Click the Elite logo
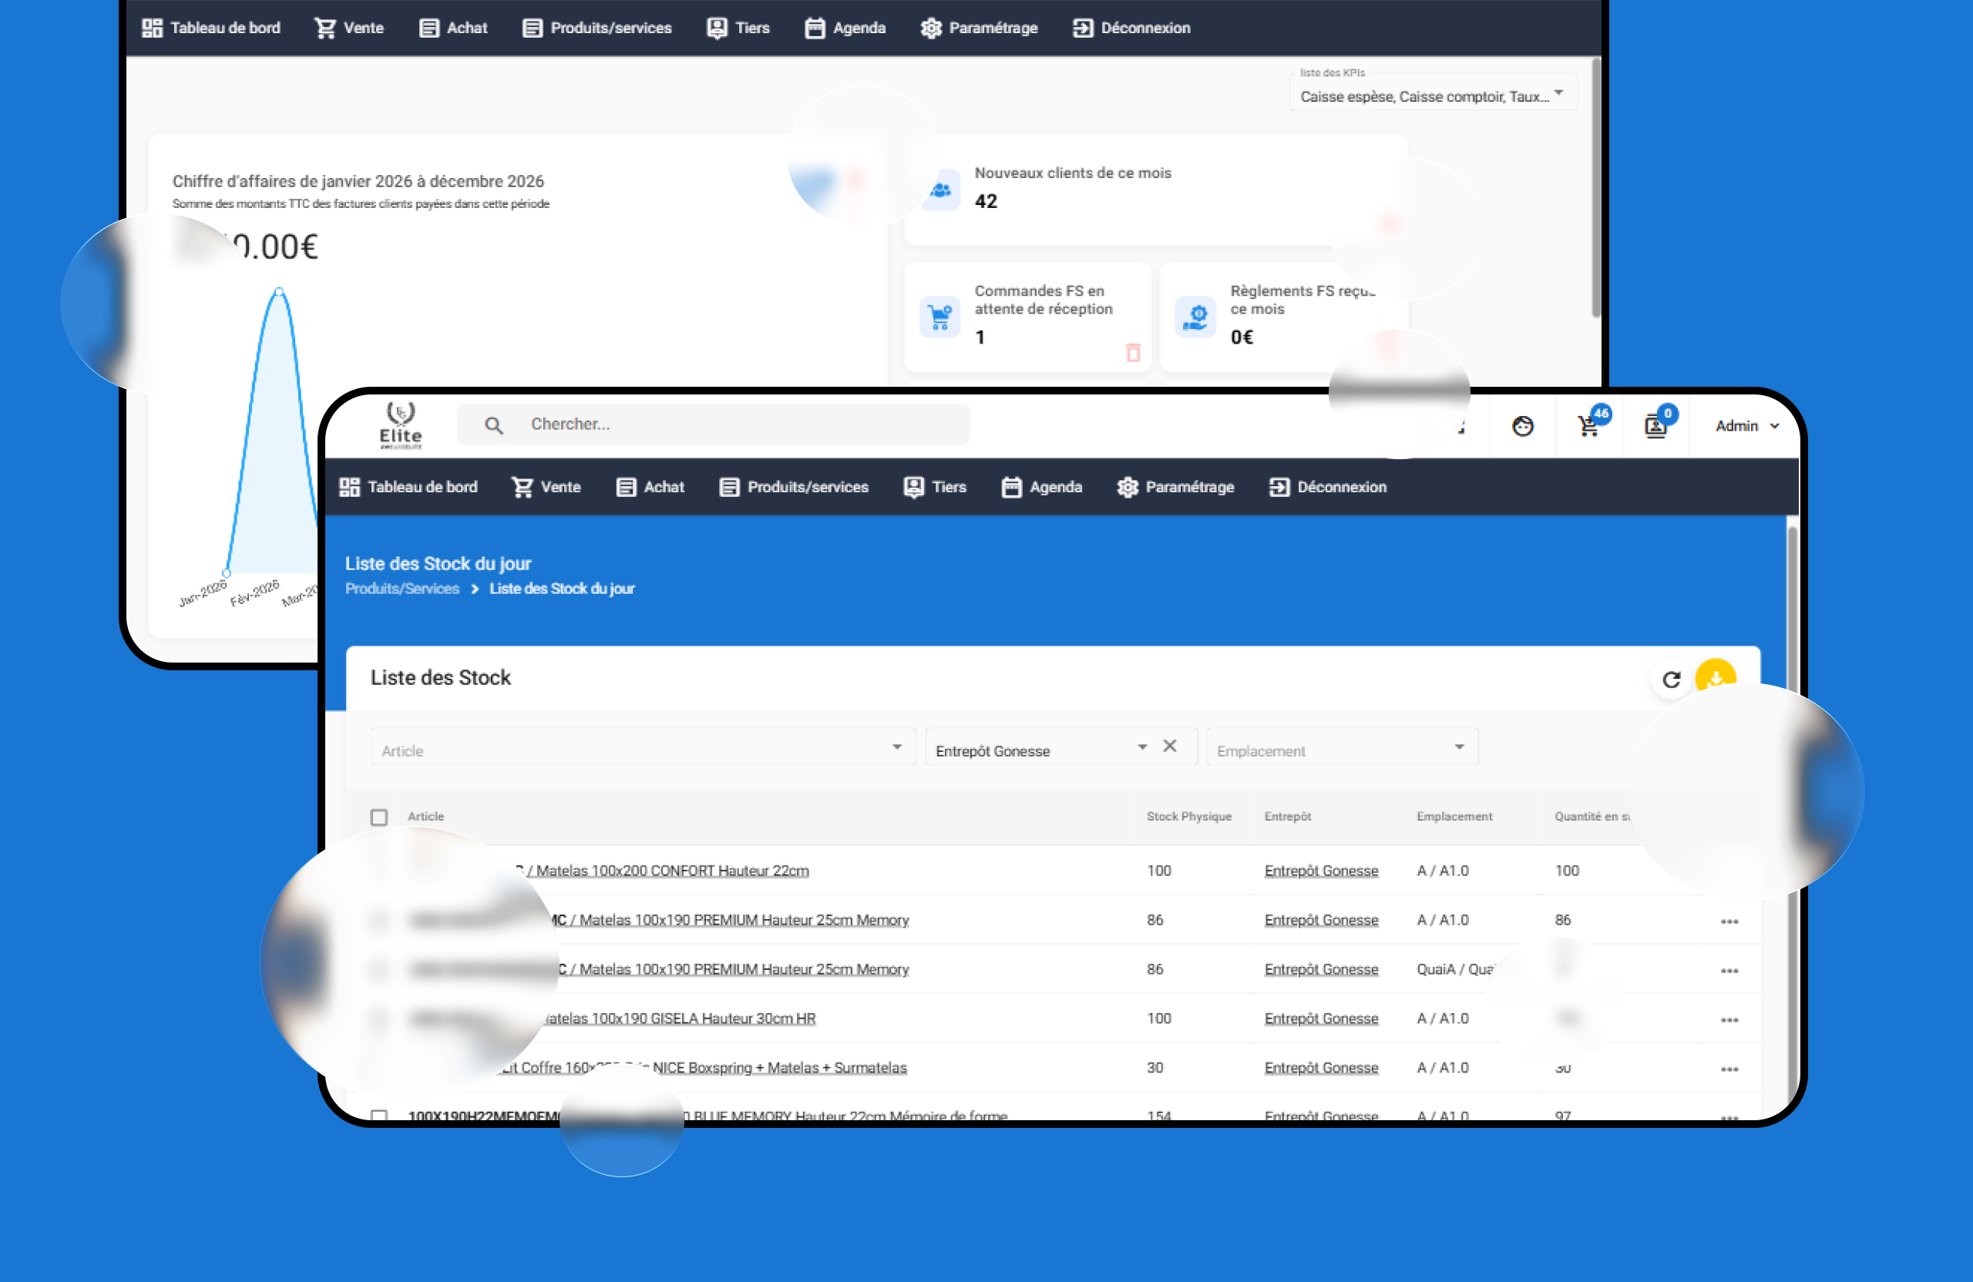Screen dimensions: 1973x1282 coord(401,426)
